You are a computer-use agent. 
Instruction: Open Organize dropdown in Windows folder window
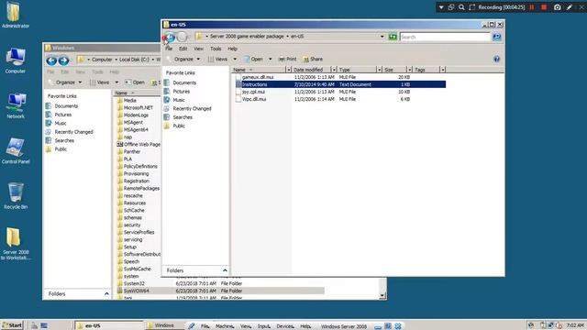65,82
